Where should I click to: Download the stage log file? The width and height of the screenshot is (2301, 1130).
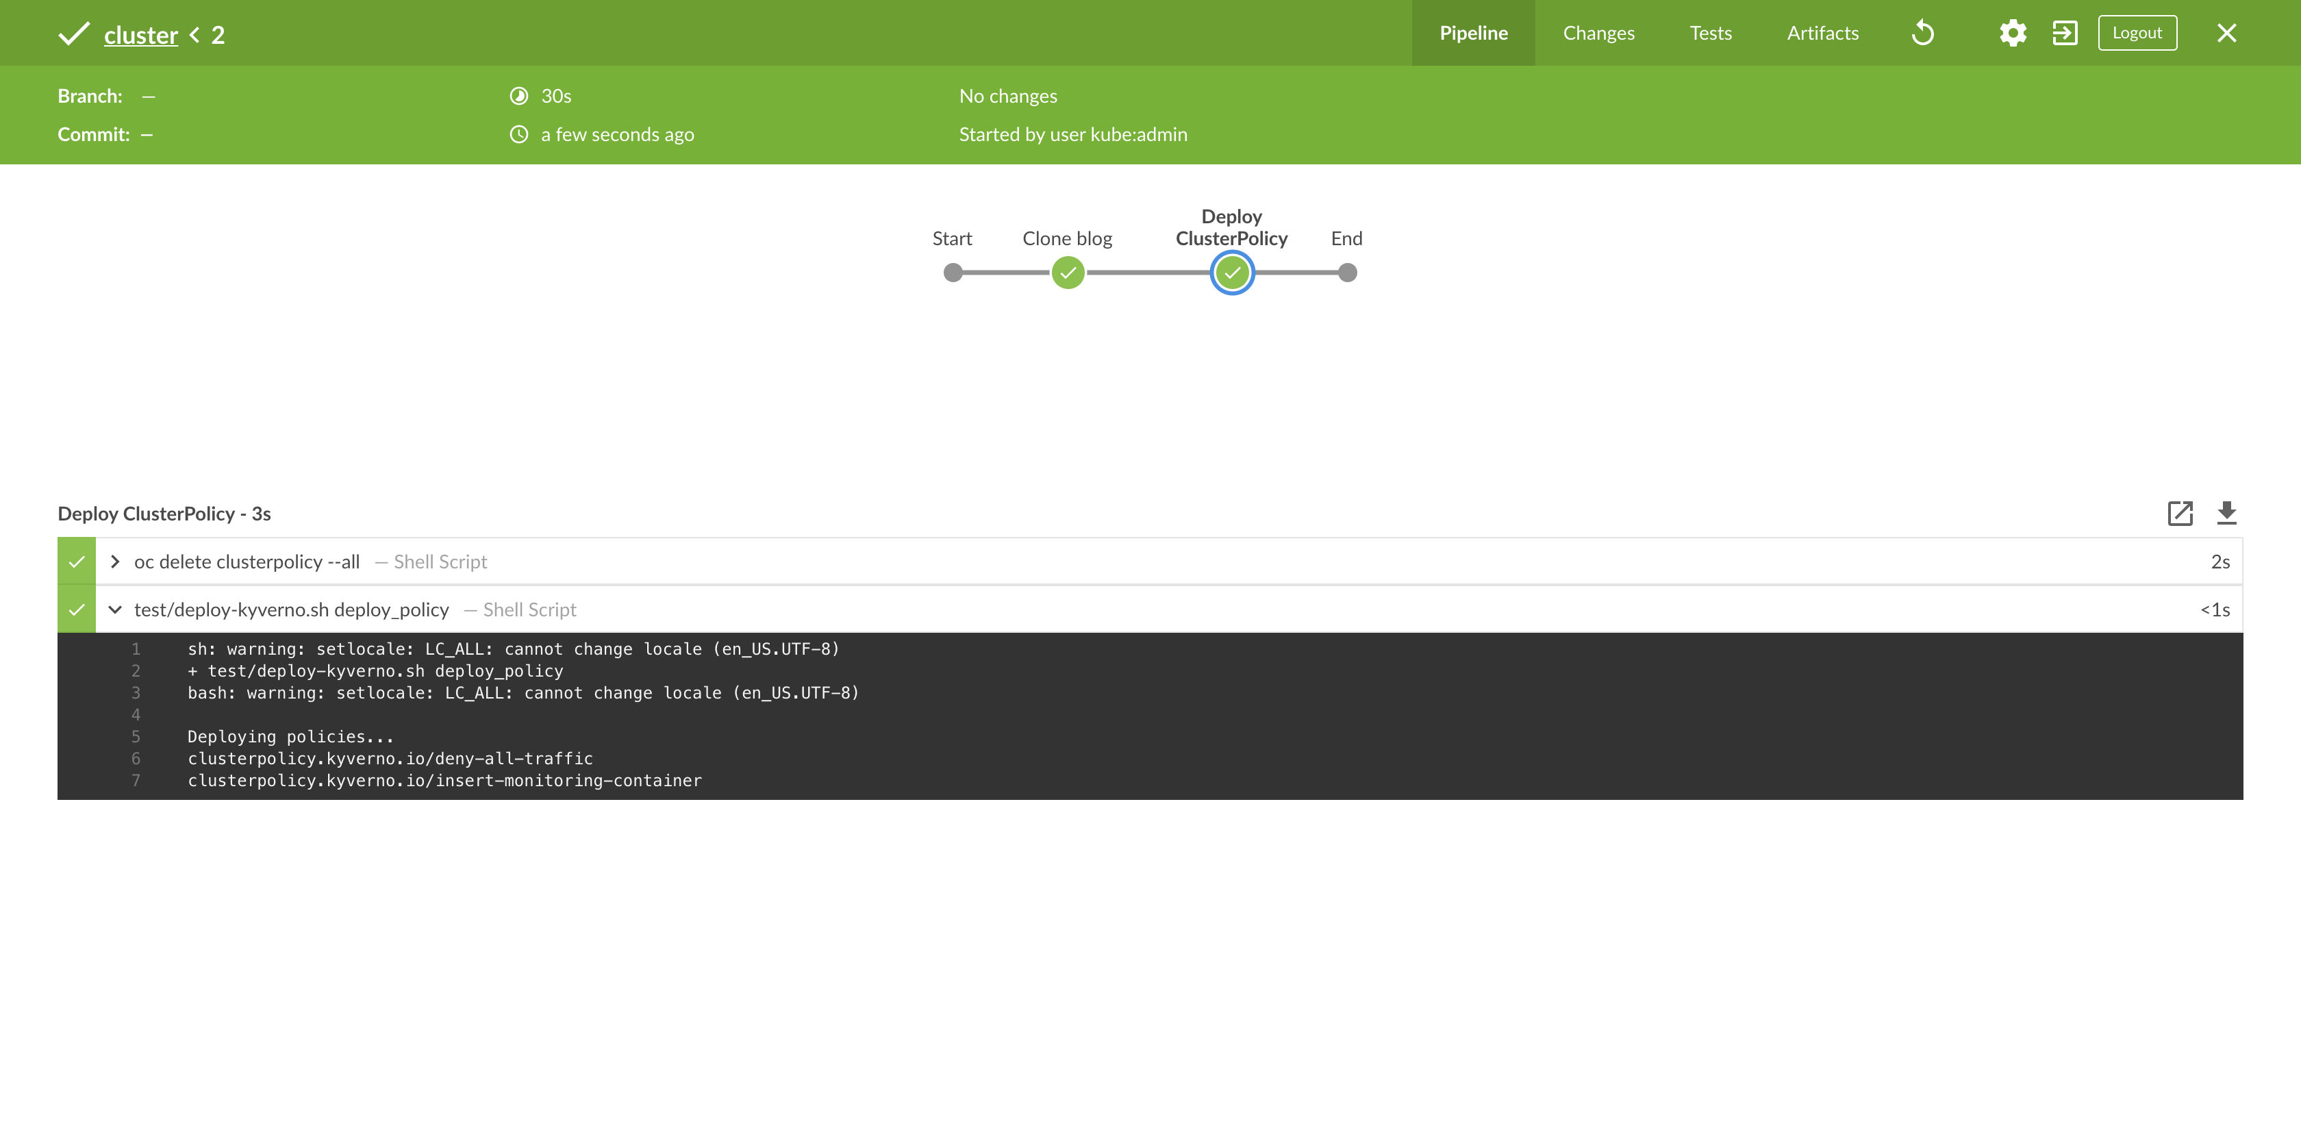coord(2226,513)
